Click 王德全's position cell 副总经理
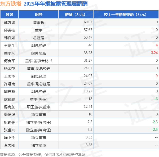This screenshot has height=157, width=159. pyautogui.click(x=39, y=46)
